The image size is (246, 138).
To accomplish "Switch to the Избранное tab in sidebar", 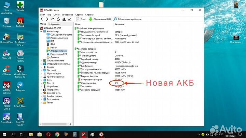I will click(54, 24).
